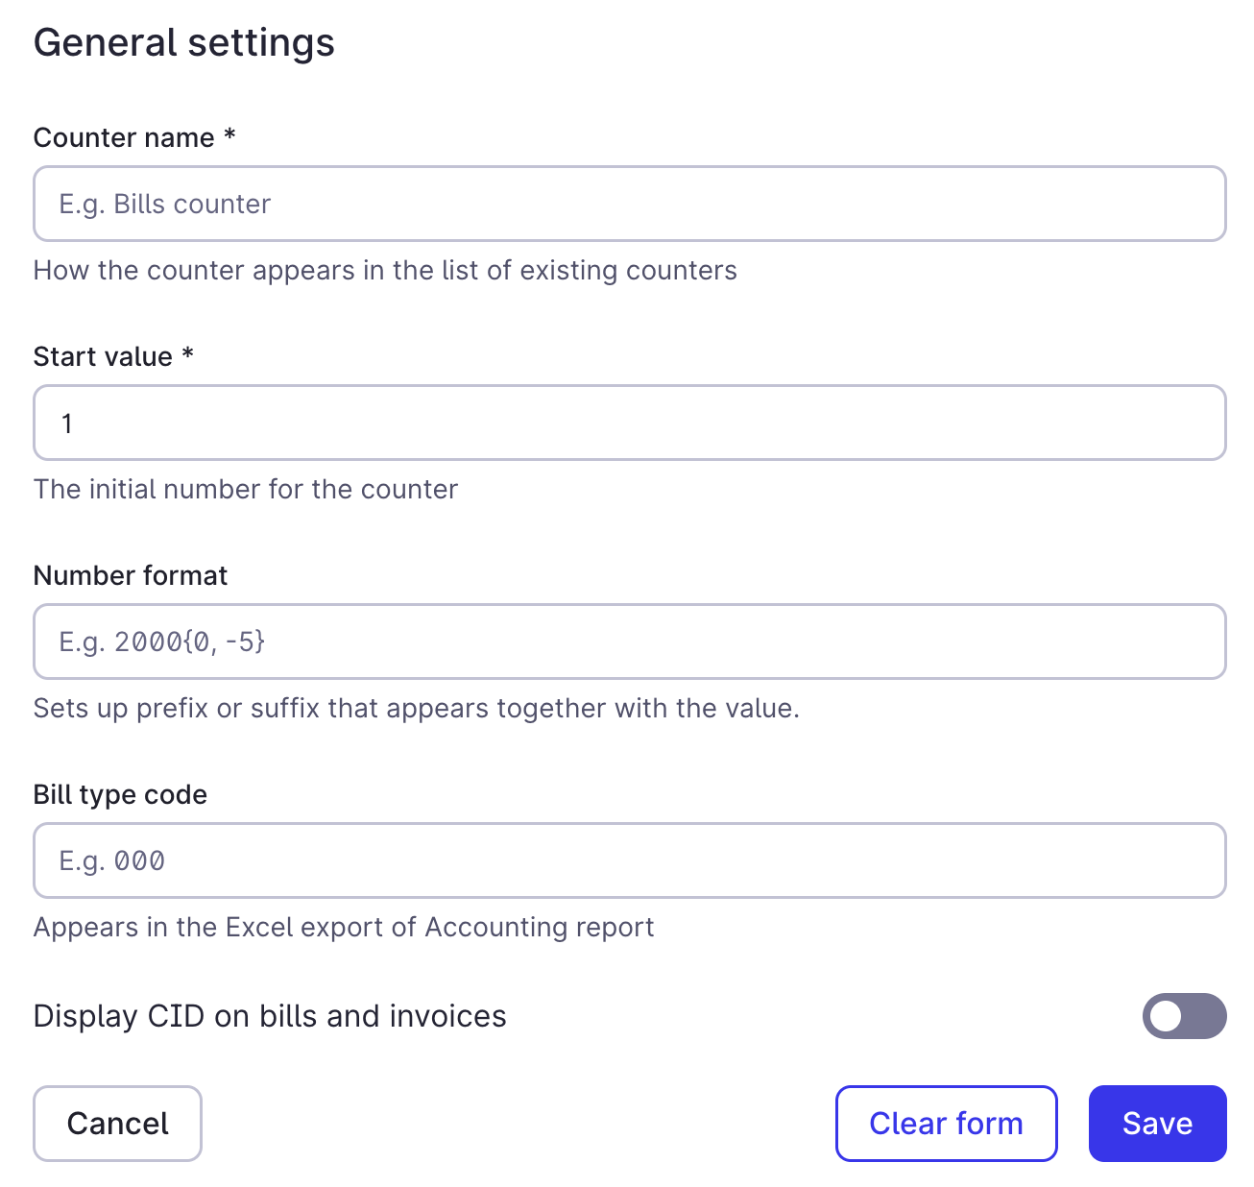Click the input showing E.g. 2000{0, -5}
Image resolution: width=1254 pixels, height=1187 pixels.
(x=629, y=642)
